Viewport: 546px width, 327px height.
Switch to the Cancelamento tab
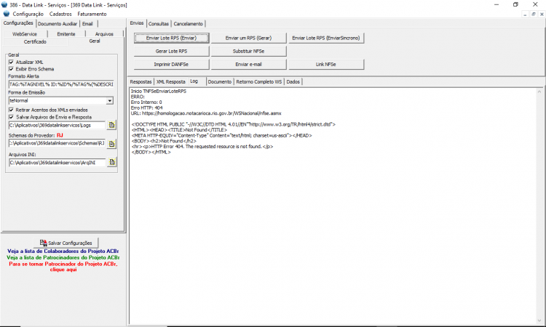[x=189, y=24]
